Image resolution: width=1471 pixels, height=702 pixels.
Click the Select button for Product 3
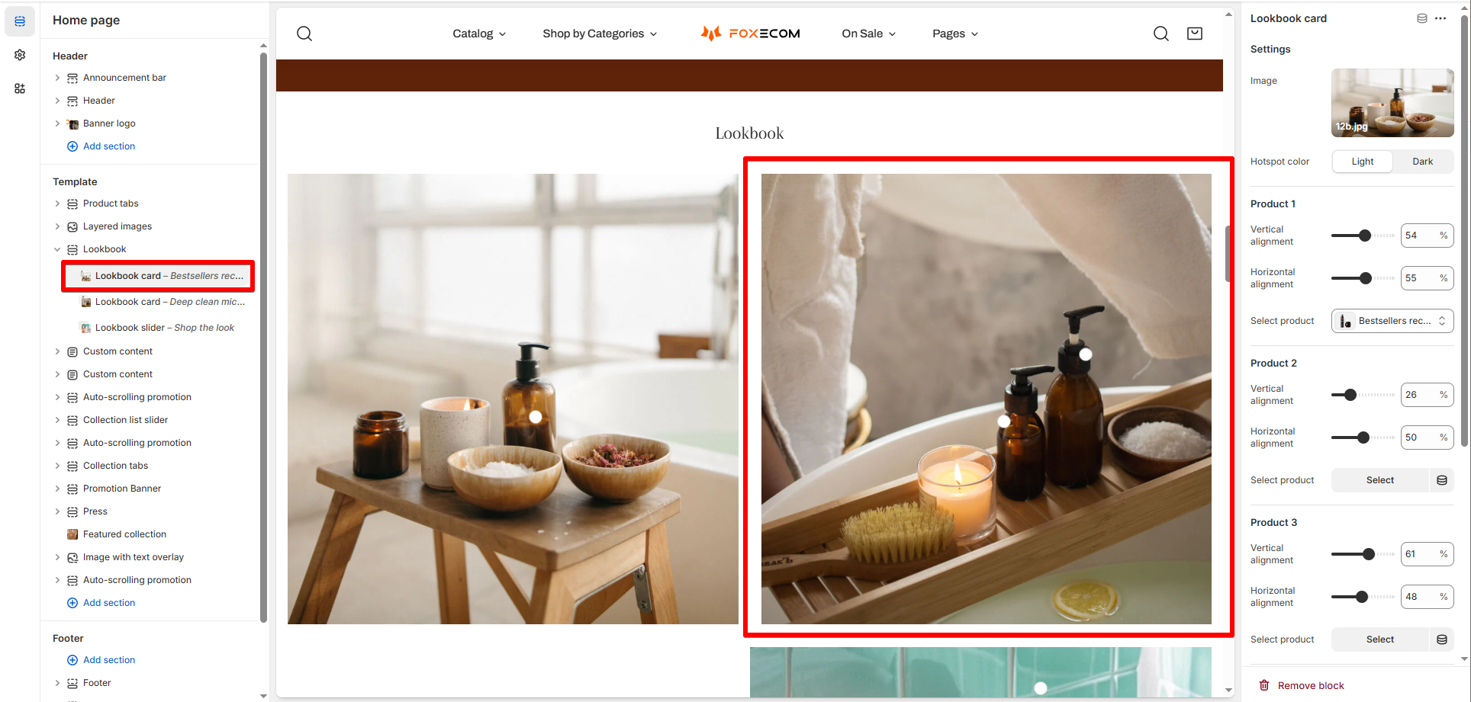click(1380, 639)
